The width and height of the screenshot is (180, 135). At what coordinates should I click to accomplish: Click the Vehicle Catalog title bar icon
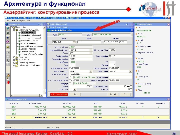coord(136,24)
